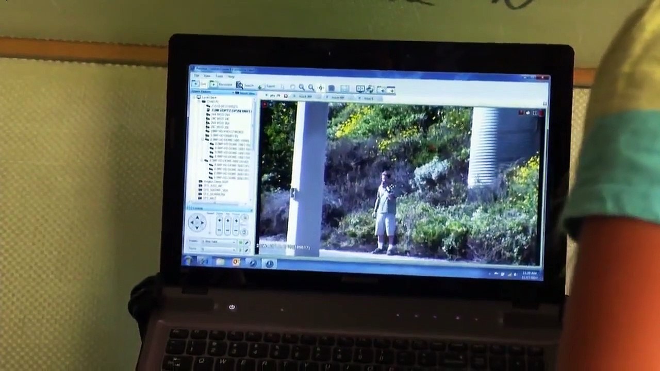Select the third view tab
This screenshot has height=371, width=660.
point(339,97)
